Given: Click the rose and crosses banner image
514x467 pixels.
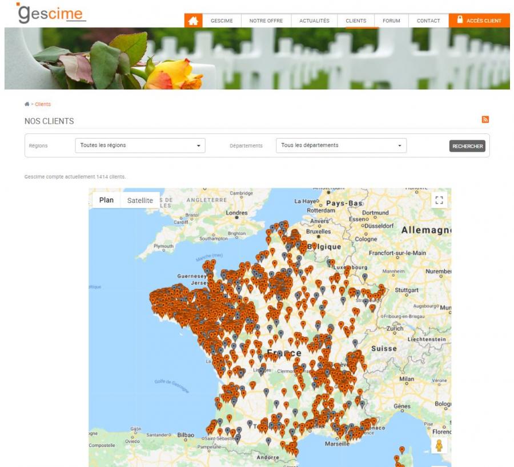Looking at the screenshot, I should tap(258, 59).
